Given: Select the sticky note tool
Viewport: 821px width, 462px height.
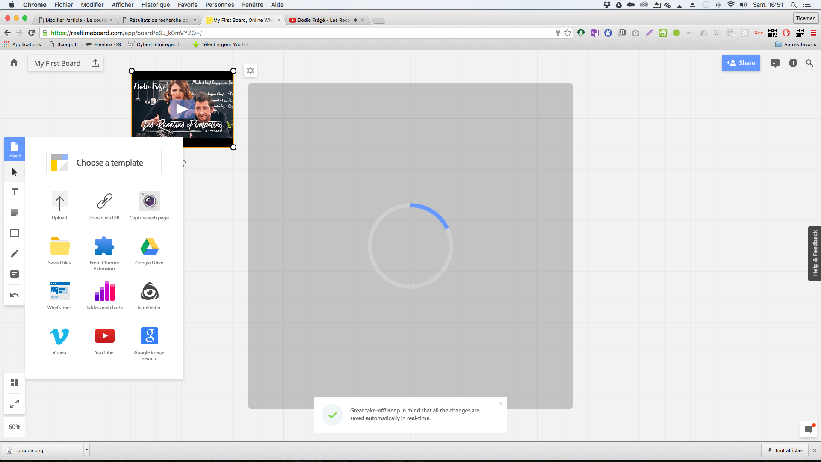Looking at the screenshot, I should pyautogui.click(x=15, y=213).
